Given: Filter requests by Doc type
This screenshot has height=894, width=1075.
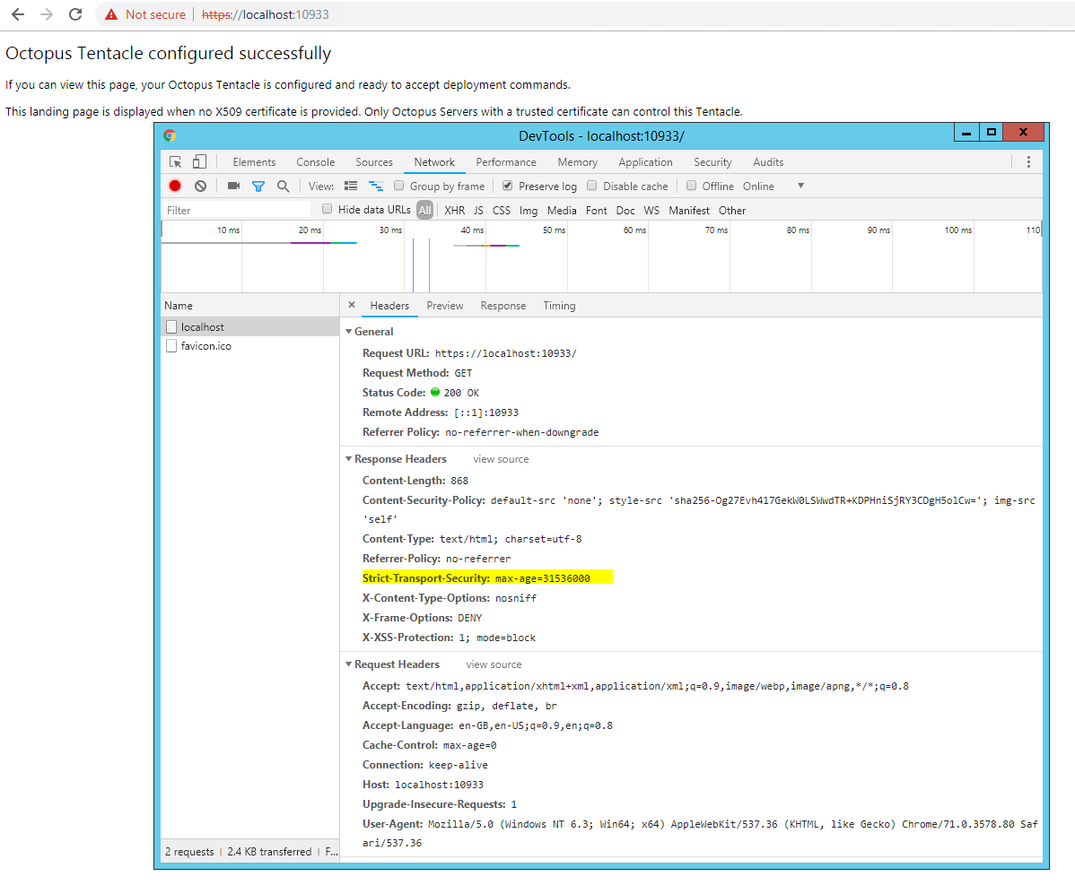Looking at the screenshot, I should tap(625, 211).
